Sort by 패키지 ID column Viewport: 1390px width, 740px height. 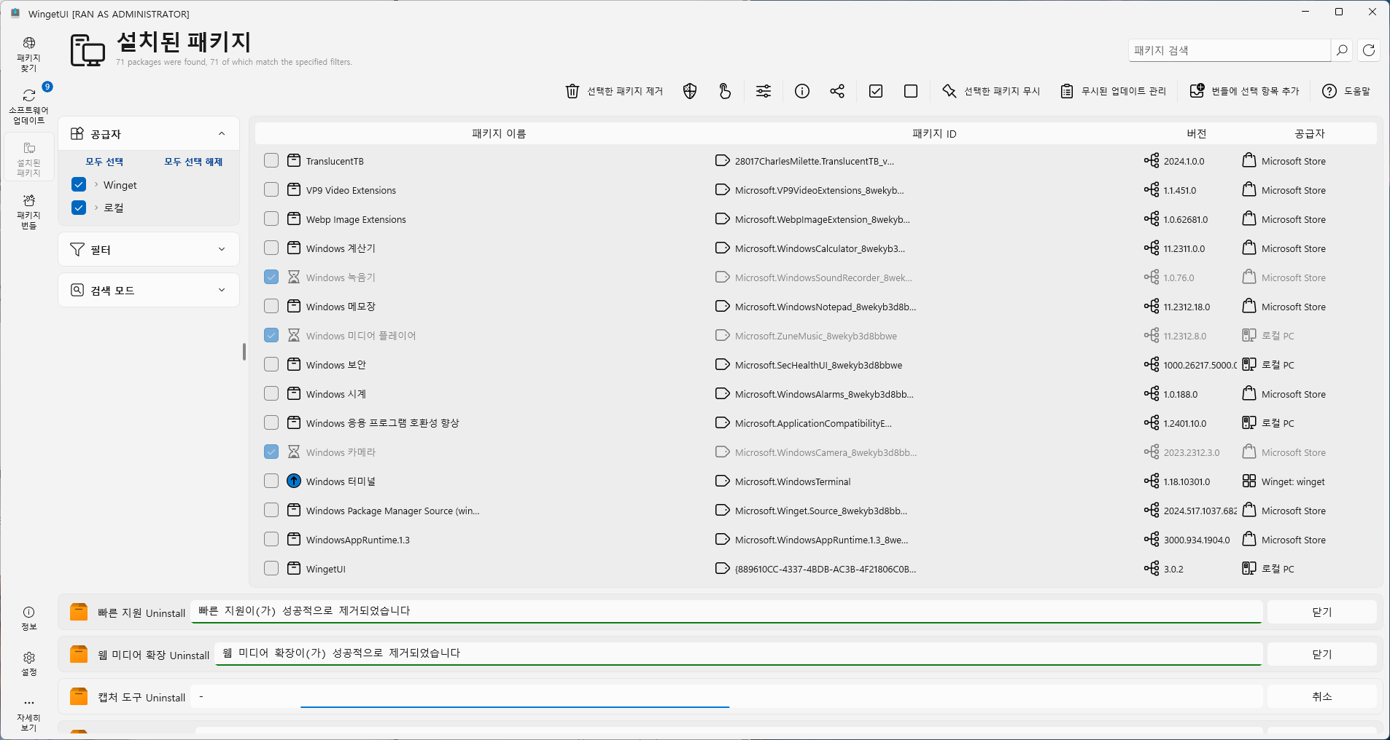(934, 133)
